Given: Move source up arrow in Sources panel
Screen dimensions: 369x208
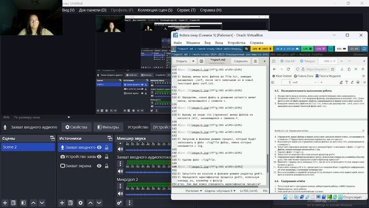Looking at the screenshot, I should tap(91, 203).
